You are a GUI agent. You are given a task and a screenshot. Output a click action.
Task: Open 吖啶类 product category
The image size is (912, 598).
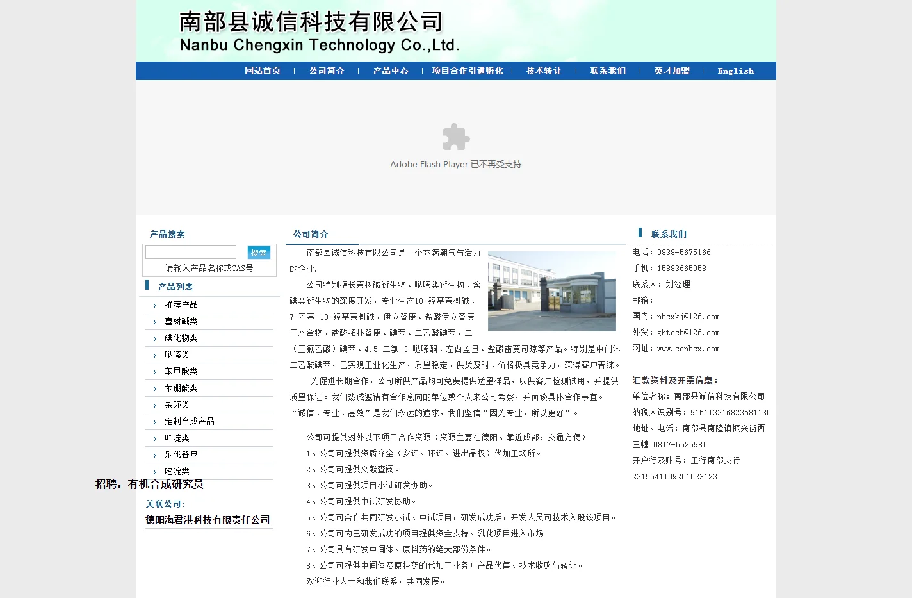(177, 438)
